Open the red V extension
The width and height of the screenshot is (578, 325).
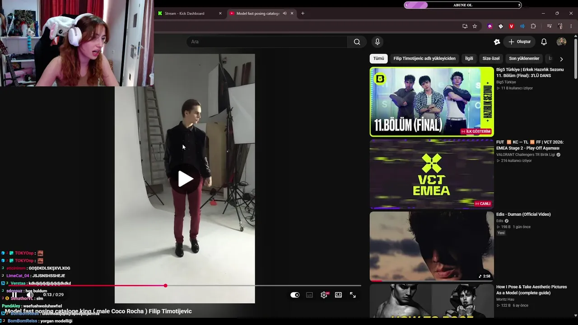pyautogui.click(x=511, y=26)
